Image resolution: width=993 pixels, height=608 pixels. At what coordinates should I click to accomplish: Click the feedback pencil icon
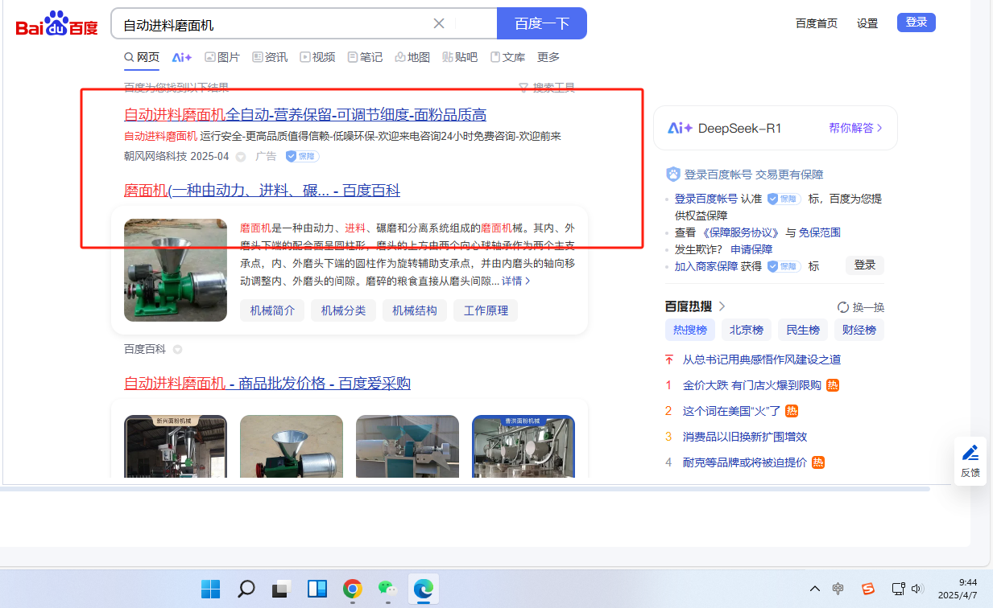click(x=970, y=453)
